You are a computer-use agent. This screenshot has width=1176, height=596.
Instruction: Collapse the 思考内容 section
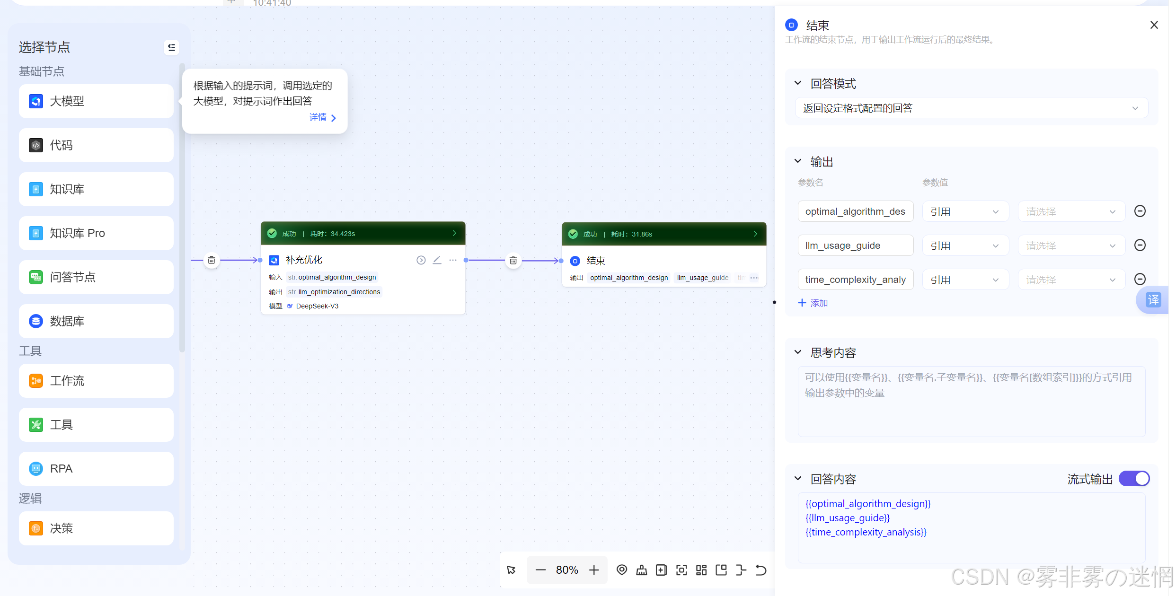click(x=798, y=352)
